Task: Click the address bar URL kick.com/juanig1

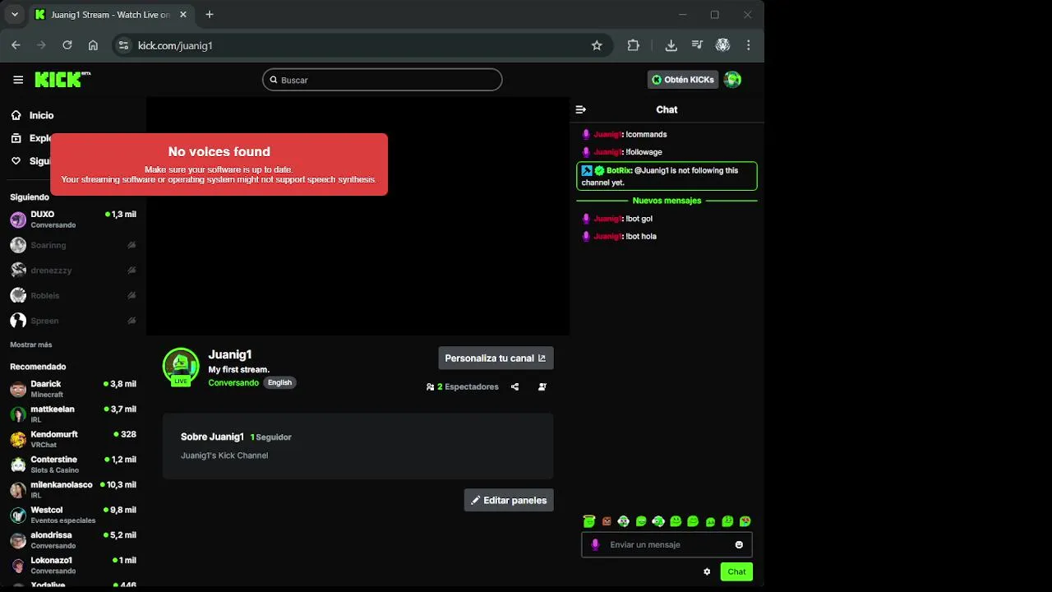Action: click(175, 45)
